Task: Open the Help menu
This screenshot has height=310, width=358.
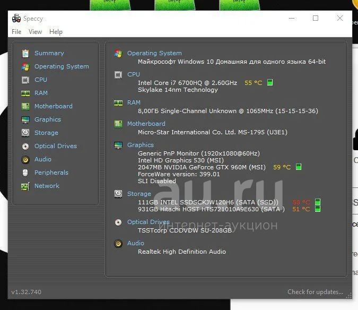Action: [x=56, y=32]
